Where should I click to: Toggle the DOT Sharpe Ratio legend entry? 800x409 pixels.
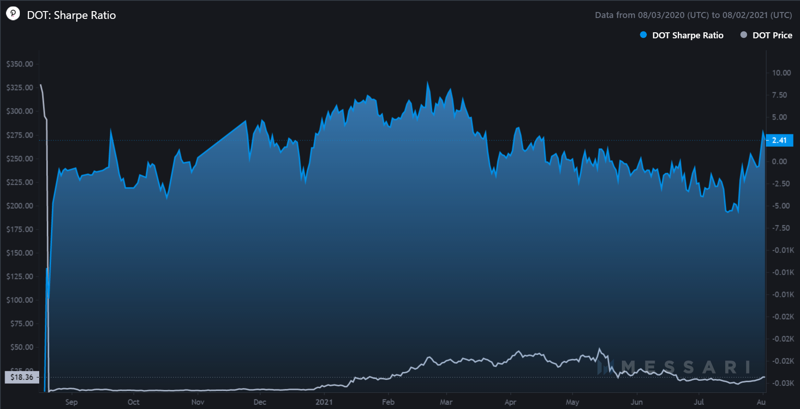click(x=682, y=36)
